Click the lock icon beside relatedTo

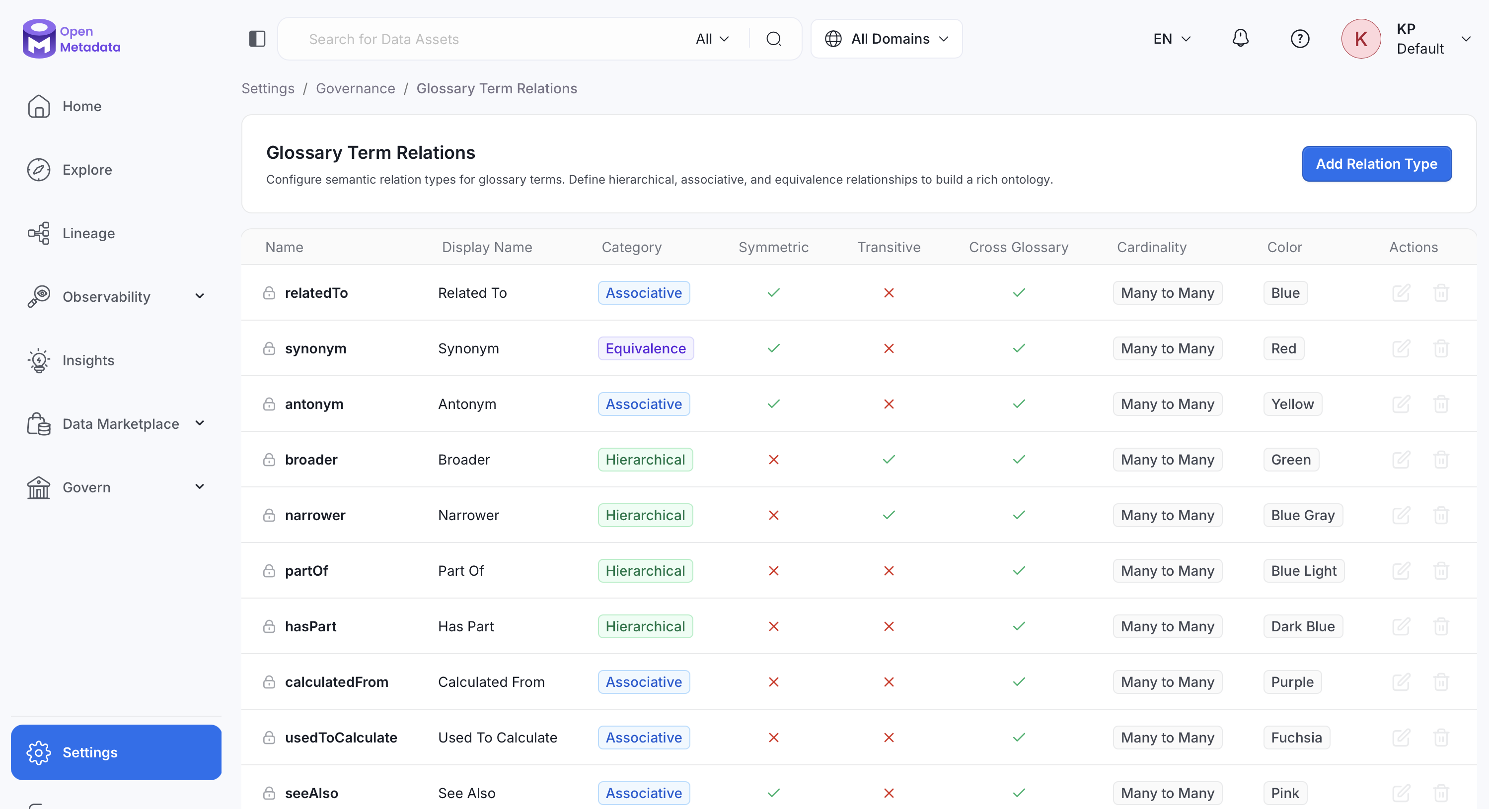[269, 293]
